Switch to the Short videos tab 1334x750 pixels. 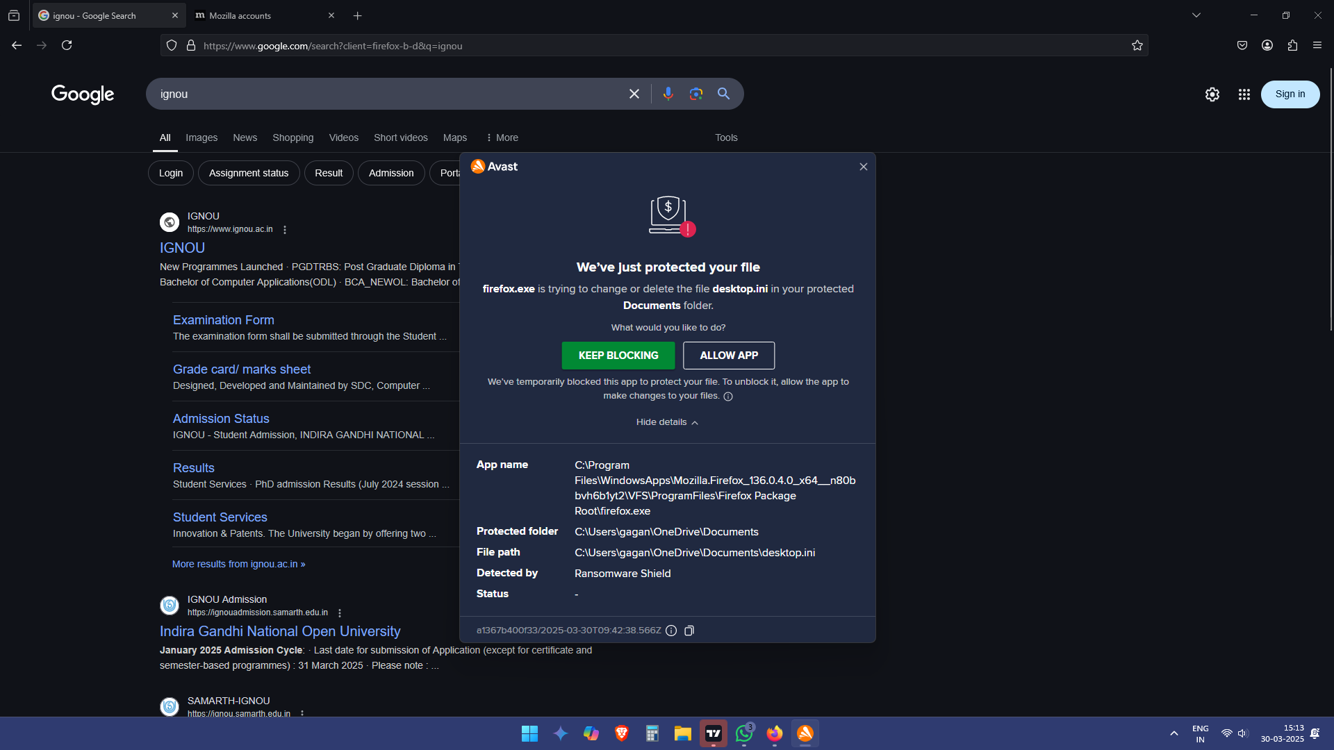[401, 137]
